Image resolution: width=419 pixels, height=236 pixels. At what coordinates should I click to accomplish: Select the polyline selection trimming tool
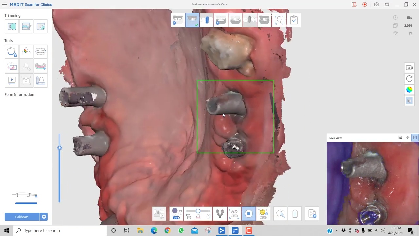(12, 27)
